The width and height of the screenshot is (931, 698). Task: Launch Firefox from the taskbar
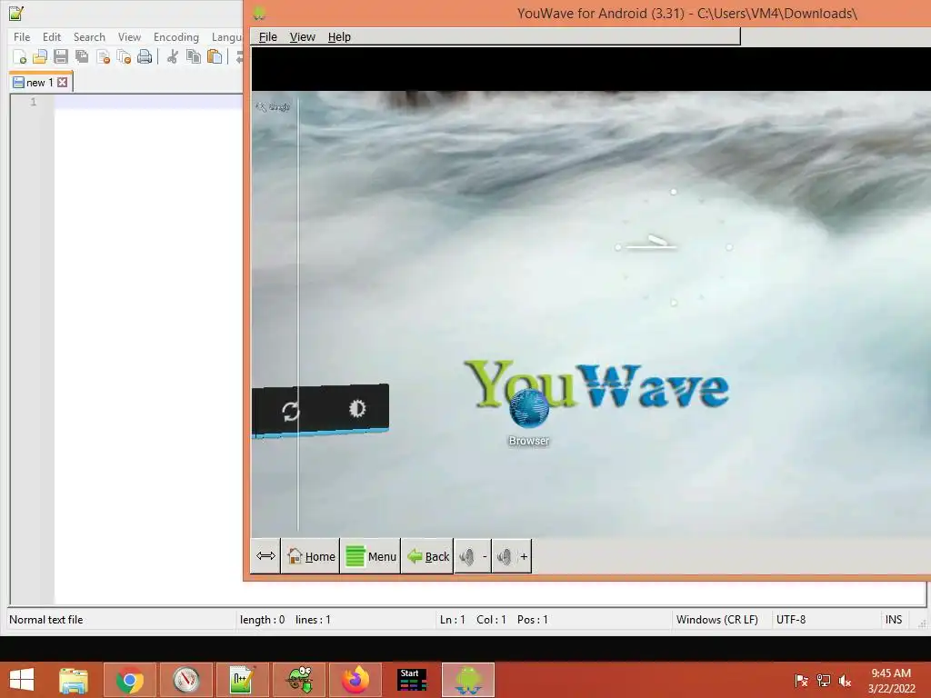pyautogui.click(x=355, y=680)
